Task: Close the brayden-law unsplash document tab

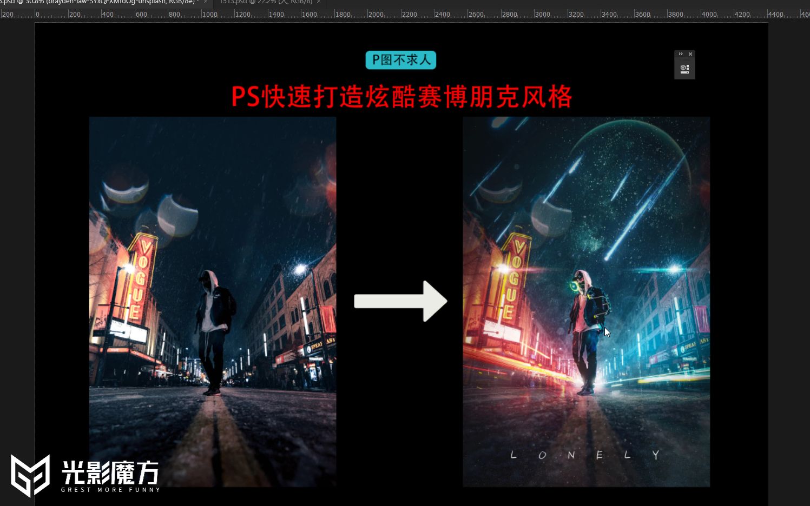Action: [x=206, y=2]
